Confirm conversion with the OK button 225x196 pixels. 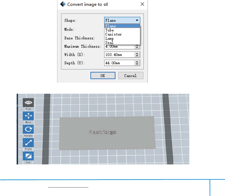103,76
